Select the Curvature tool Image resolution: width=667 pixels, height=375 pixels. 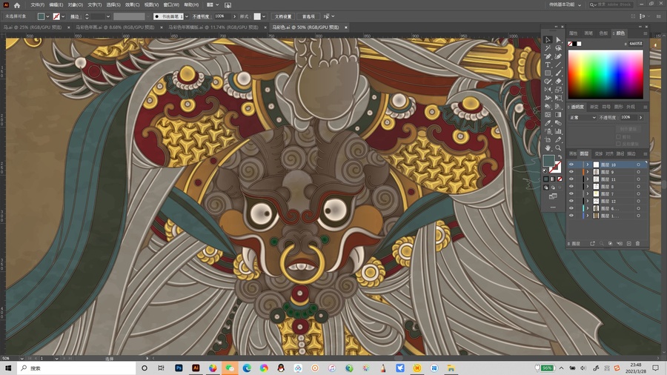[x=558, y=56]
